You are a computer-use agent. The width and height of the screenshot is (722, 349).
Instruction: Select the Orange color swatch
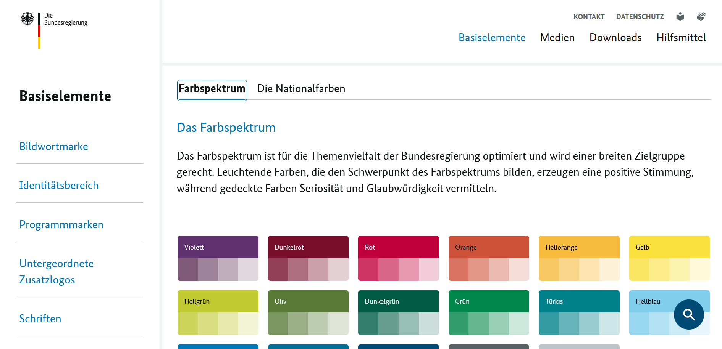point(489,258)
